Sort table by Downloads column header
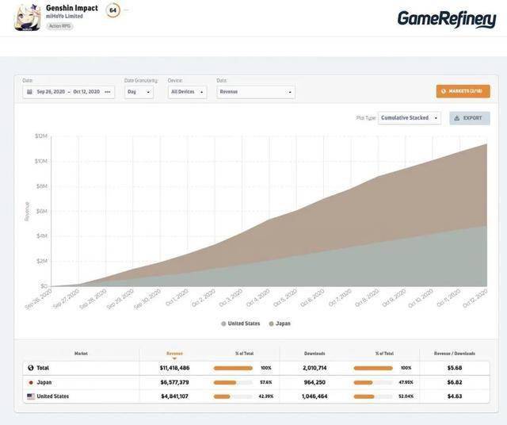This screenshot has width=507, height=425. pyautogui.click(x=314, y=354)
